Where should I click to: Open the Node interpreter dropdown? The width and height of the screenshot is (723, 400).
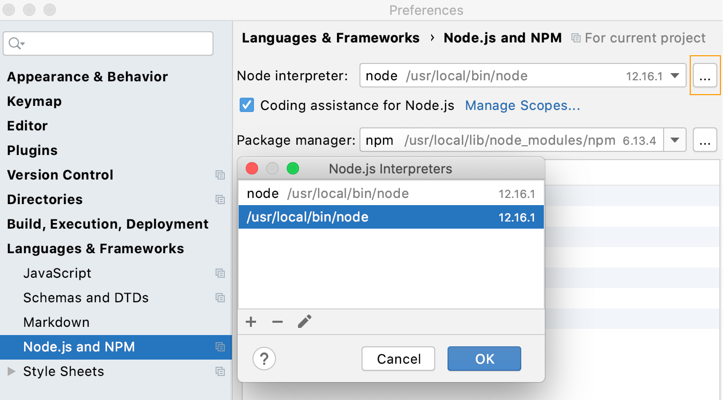675,75
